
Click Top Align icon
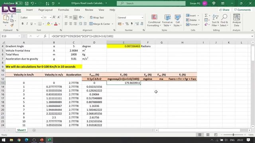pos(66,17)
